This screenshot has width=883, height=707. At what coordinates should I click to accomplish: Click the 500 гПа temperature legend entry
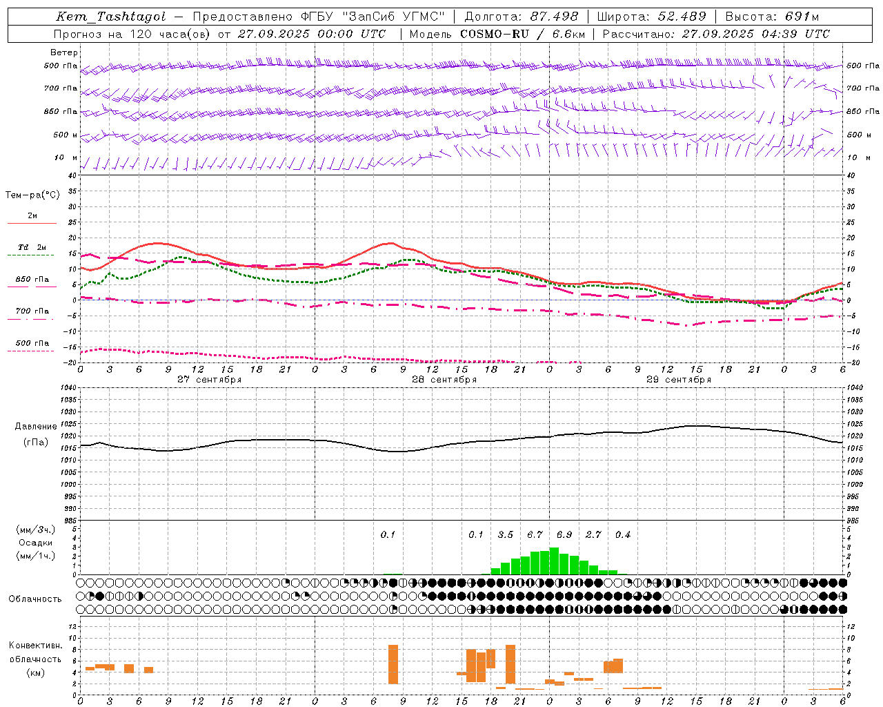32,343
